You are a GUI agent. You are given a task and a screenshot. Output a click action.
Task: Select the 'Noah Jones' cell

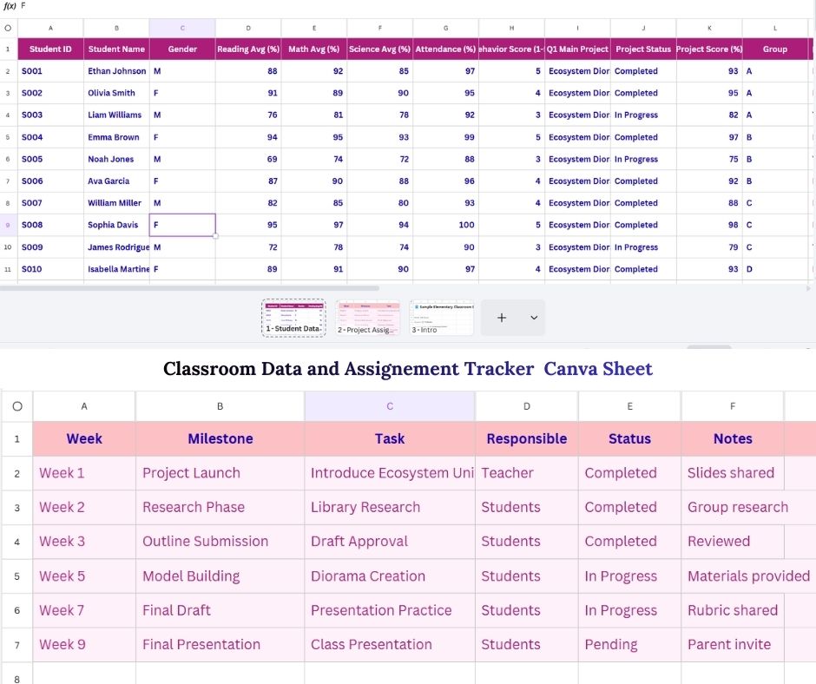116,159
